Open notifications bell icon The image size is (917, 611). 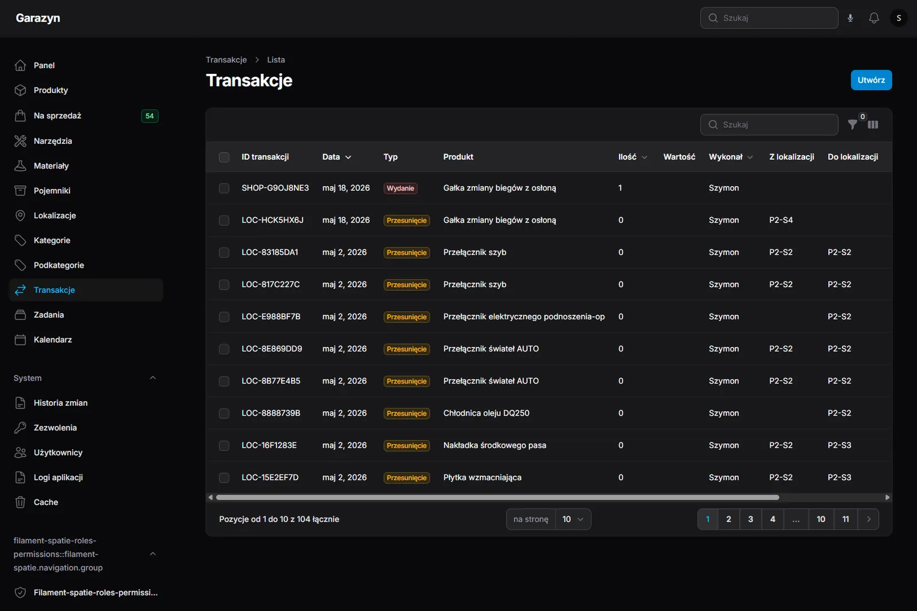coord(874,18)
